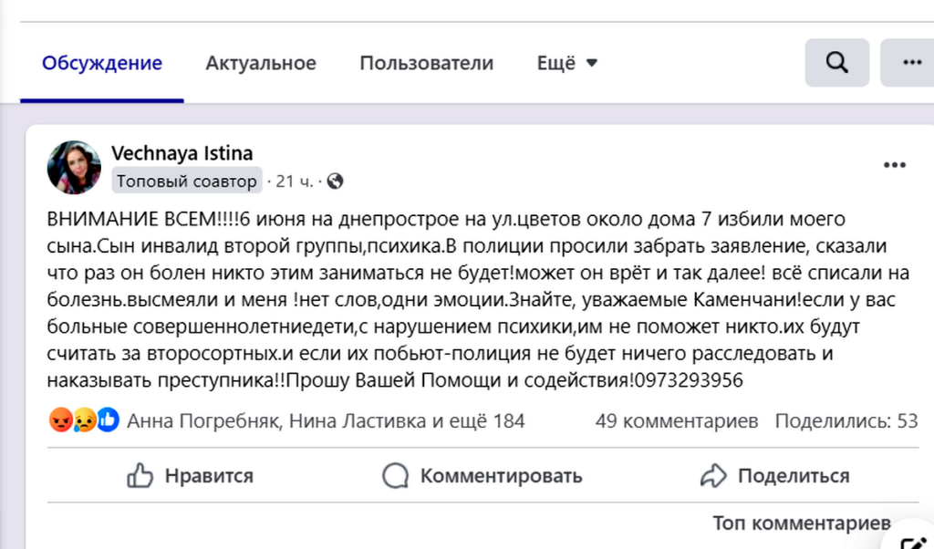Open the group options three-dot button

[910, 63]
